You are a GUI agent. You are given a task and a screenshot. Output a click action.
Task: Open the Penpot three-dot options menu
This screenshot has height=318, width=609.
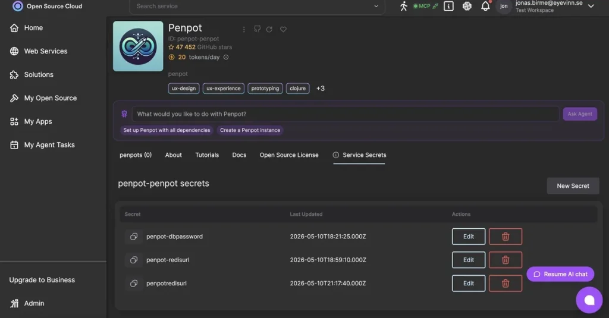pyautogui.click(x=243, y=29)
